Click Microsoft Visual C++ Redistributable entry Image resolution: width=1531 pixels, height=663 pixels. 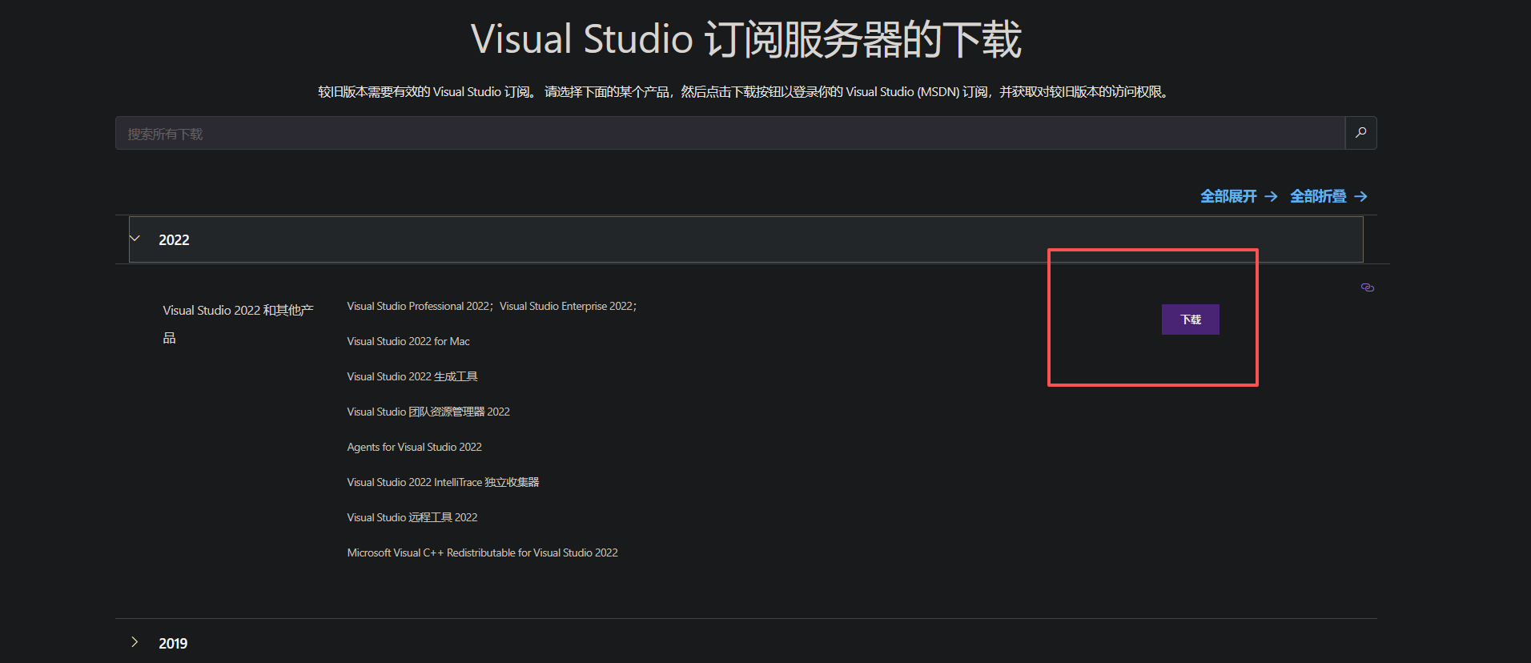(482, 552)
